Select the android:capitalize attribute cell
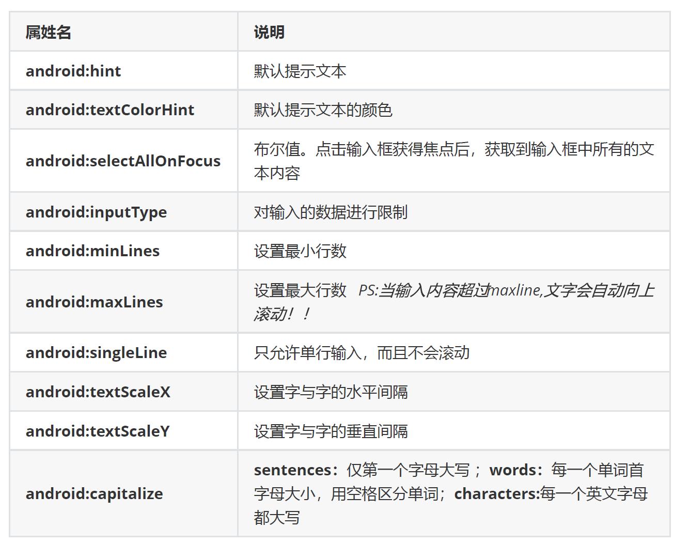 tap(124, 493)
